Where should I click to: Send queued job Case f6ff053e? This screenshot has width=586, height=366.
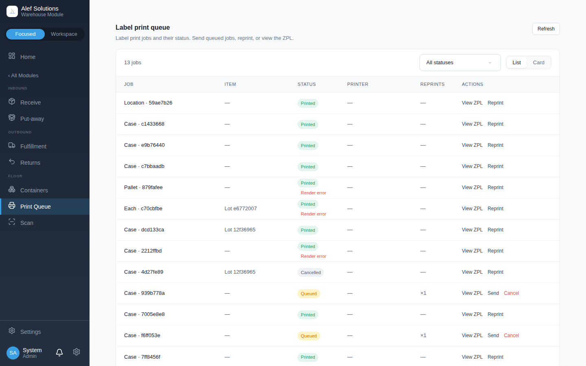493,335
